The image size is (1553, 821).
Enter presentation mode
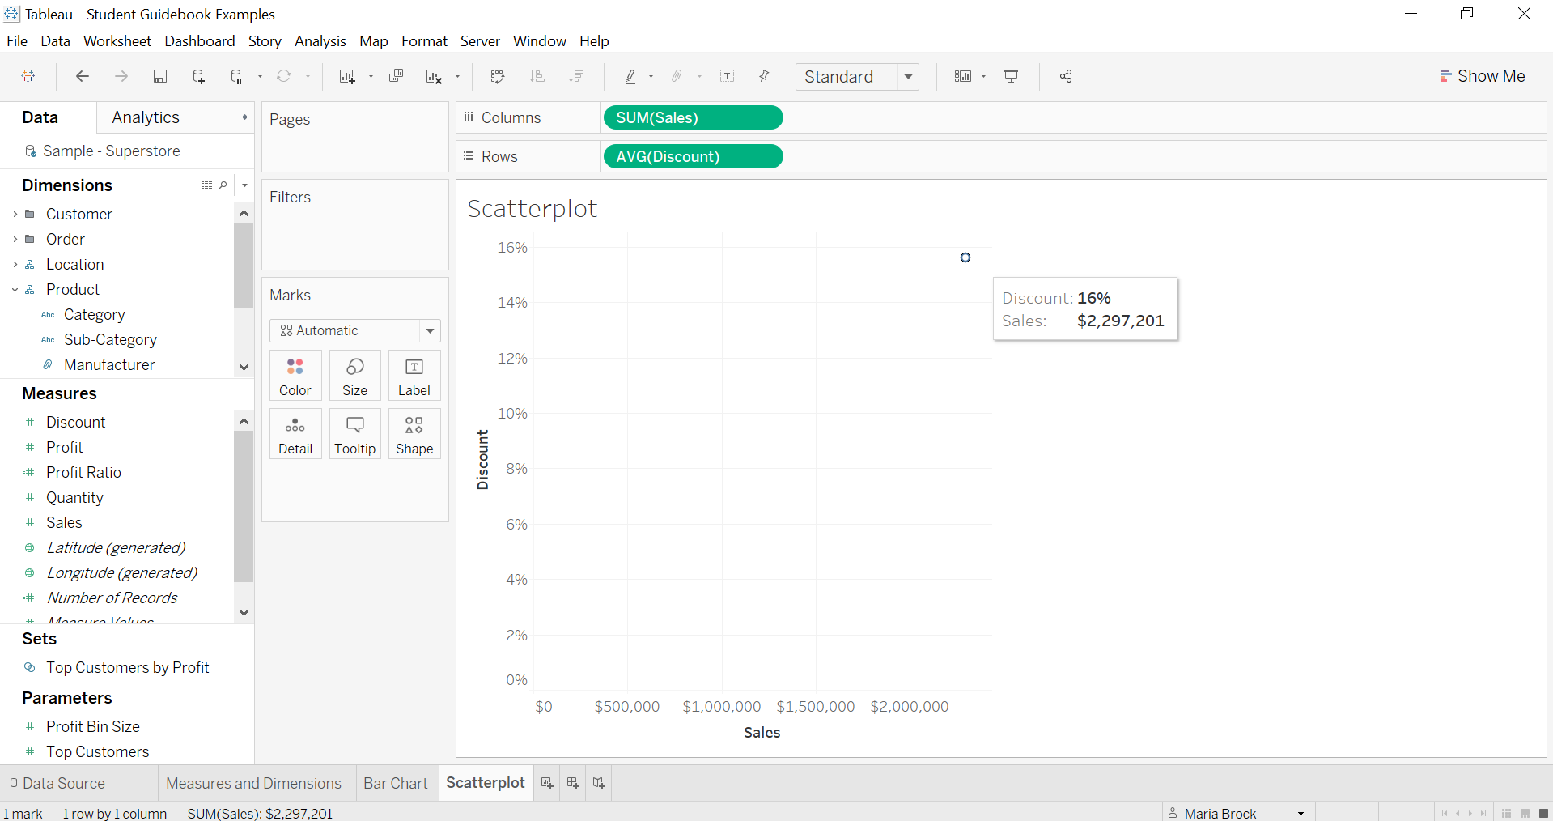[1011, 76]
